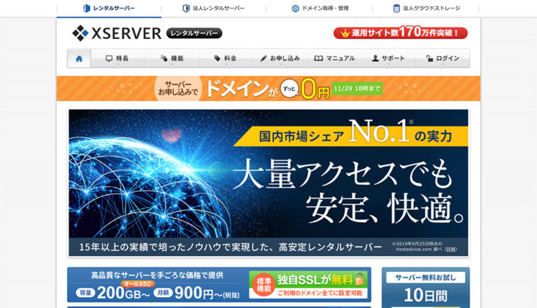537x308 pixels.
Task: Click the shield icon beside 法人レンタルサーバー
Action: click(x=186, y=8)
